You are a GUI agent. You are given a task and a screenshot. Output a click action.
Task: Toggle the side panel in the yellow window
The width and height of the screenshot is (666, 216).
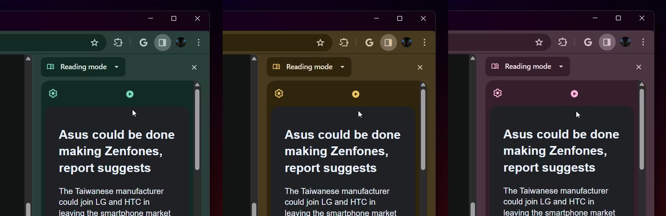(x=388, y=43)
